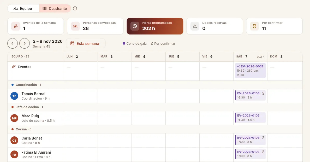The image size is (310, 162).
Task: Click the Tomás Bernal name
Action: tap(33, 94)
